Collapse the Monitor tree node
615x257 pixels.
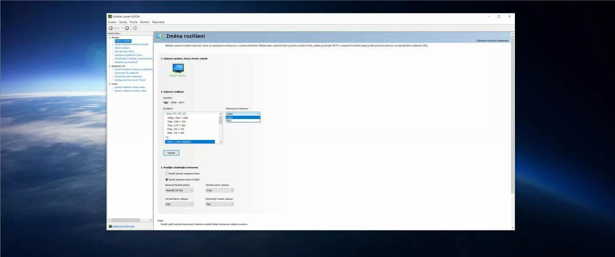click(109, 38)
